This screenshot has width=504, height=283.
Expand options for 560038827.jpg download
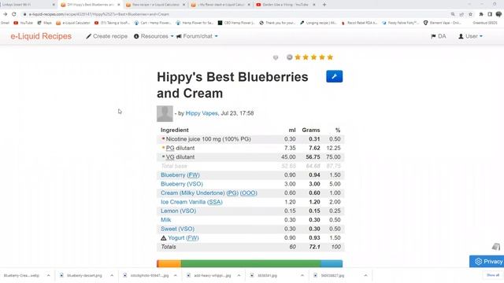tap(365, 275)
